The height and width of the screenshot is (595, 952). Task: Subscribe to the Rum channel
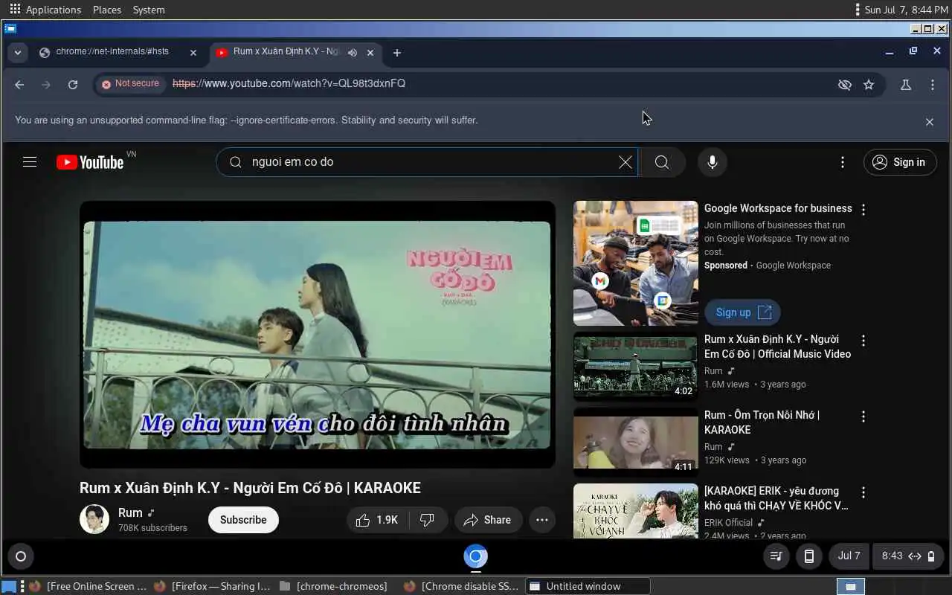(243, 520)
